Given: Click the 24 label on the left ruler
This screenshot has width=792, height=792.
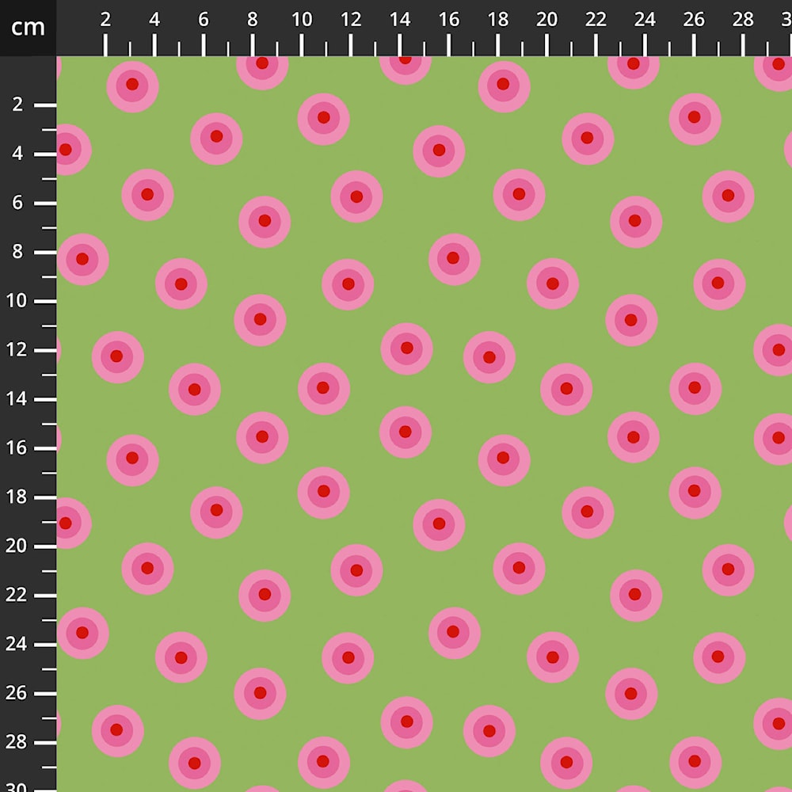Looking at the screenshot, I should 17,644.
